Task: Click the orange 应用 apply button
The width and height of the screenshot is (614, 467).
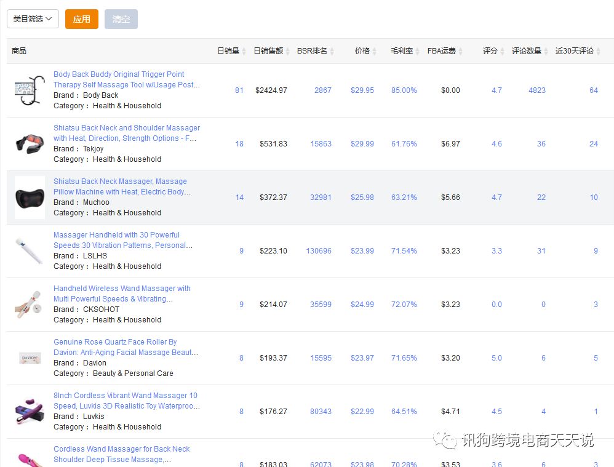Action: [81, 19]
